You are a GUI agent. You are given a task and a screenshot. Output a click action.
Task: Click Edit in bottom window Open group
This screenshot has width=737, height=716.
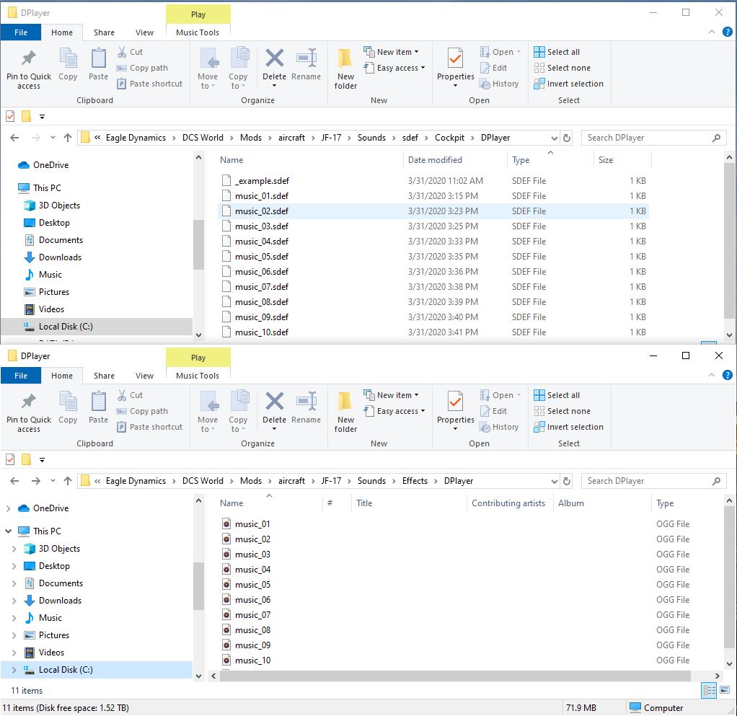point(493,411)
